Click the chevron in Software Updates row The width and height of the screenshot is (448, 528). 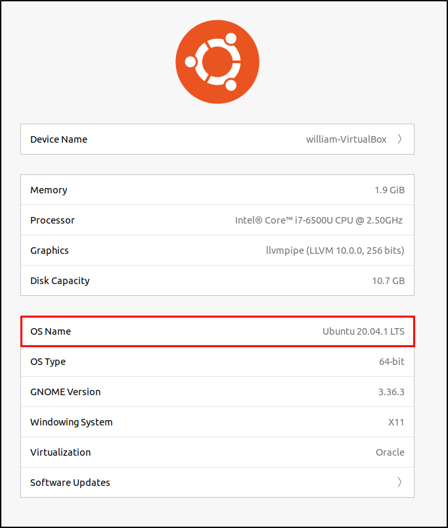click(x=399, y=482)
